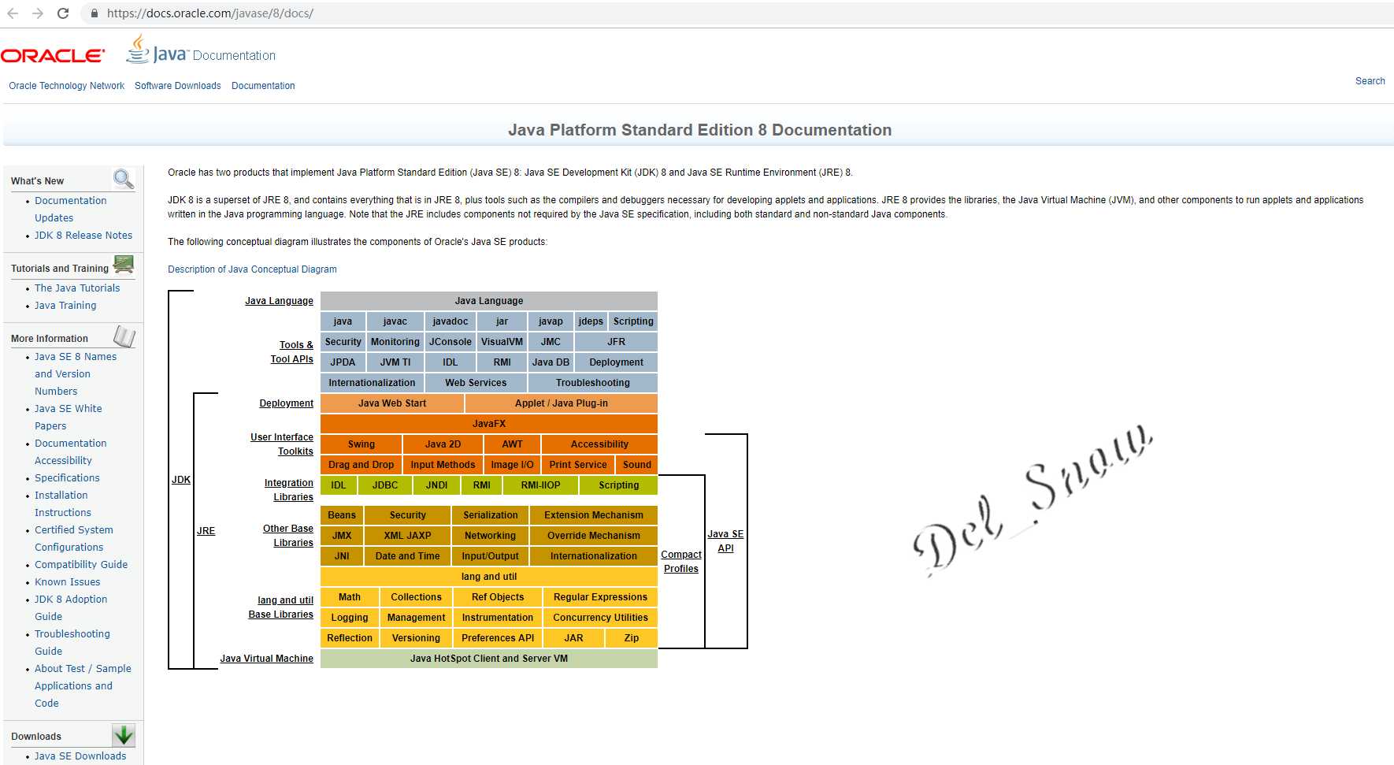The width and height of the screenshot is (1394, 765).
Task: Select the Concurrency Utilities cell
Action: coord(600,618)
